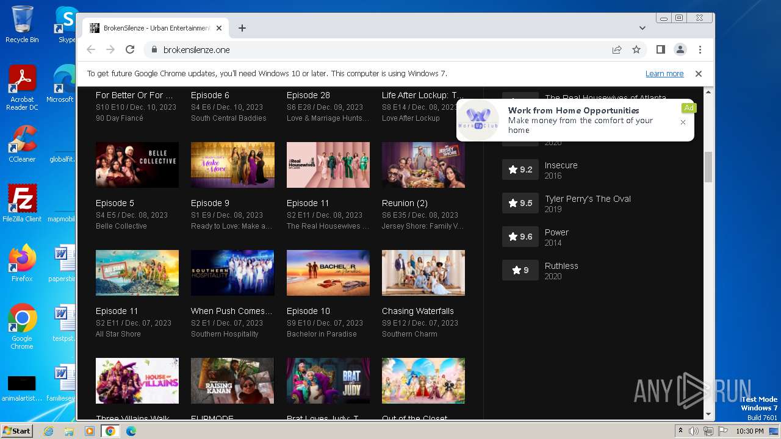The width and height of the screenshot is (781, 439).
Task: Open the Ready to Love Make a Move thumbnail
Action: [x=232, y=165]
